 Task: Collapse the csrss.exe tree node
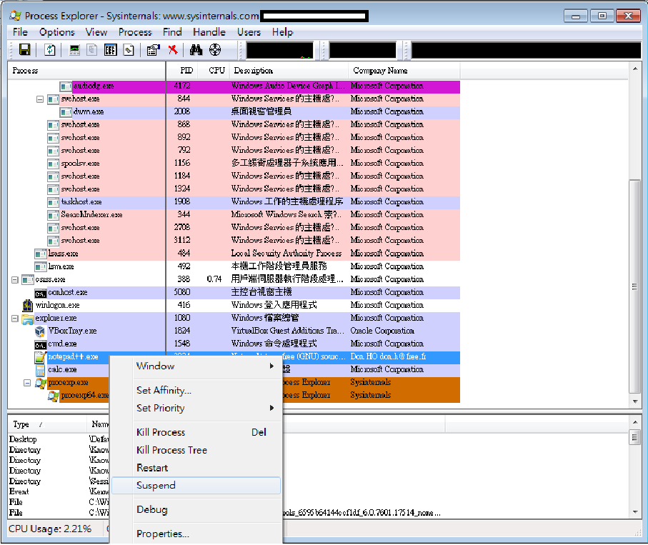pyautogui.click(x=15, y=280)
